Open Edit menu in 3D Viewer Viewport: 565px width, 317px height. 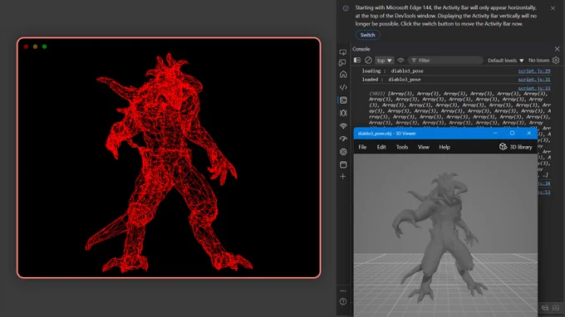point(381,147)
